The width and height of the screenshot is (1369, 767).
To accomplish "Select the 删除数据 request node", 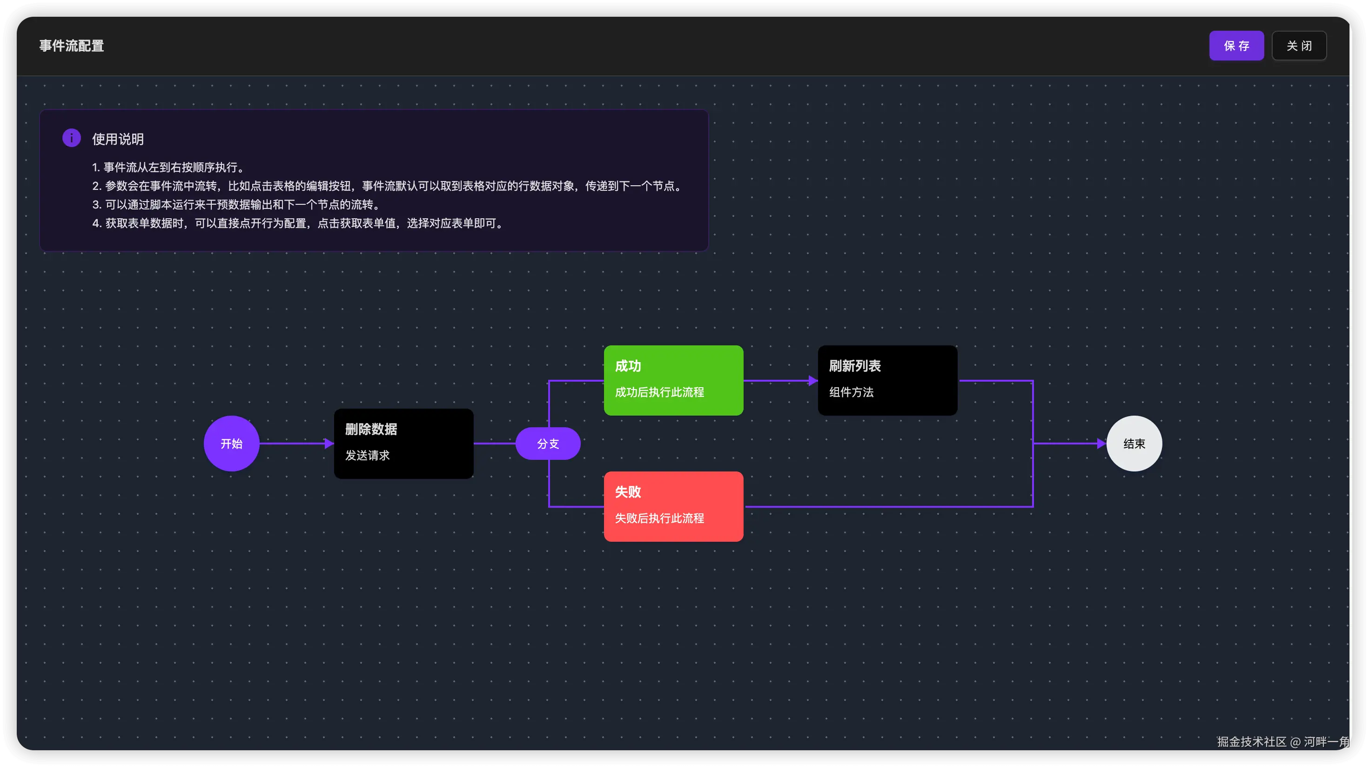I will [x=403, y=443].
